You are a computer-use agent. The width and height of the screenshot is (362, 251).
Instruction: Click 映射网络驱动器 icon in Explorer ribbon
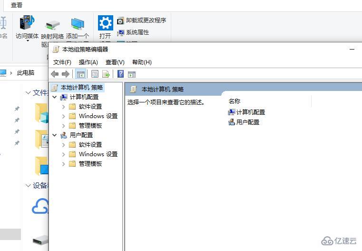tap(53, 24)
